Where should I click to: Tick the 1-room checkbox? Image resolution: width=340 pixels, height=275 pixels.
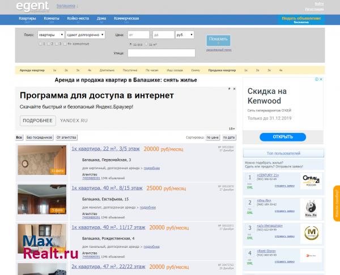pyautogui.click(x=40, y=44)
